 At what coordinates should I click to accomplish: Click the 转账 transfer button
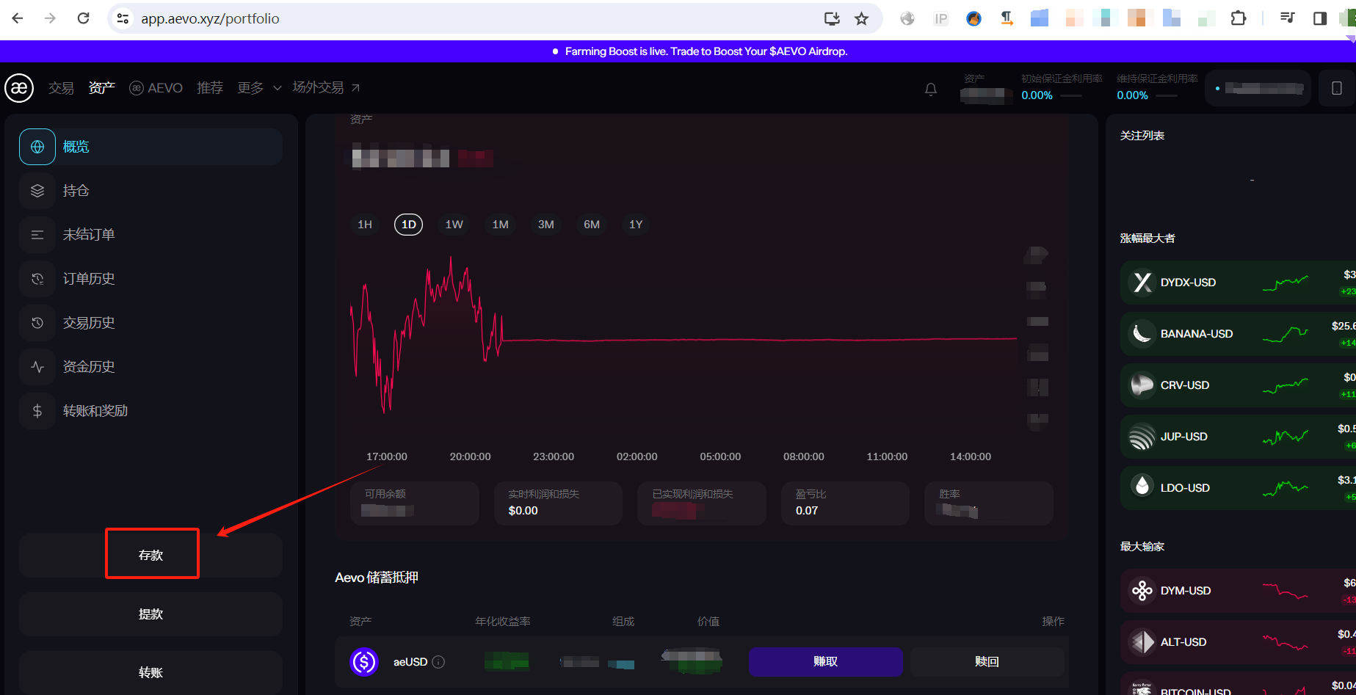(x=151, y=672)
